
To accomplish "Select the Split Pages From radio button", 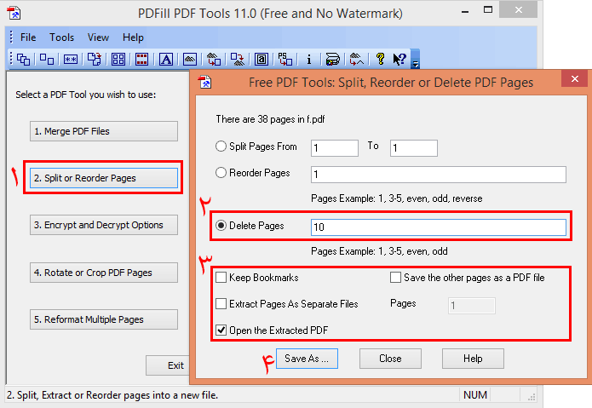I will pos(221,146).
